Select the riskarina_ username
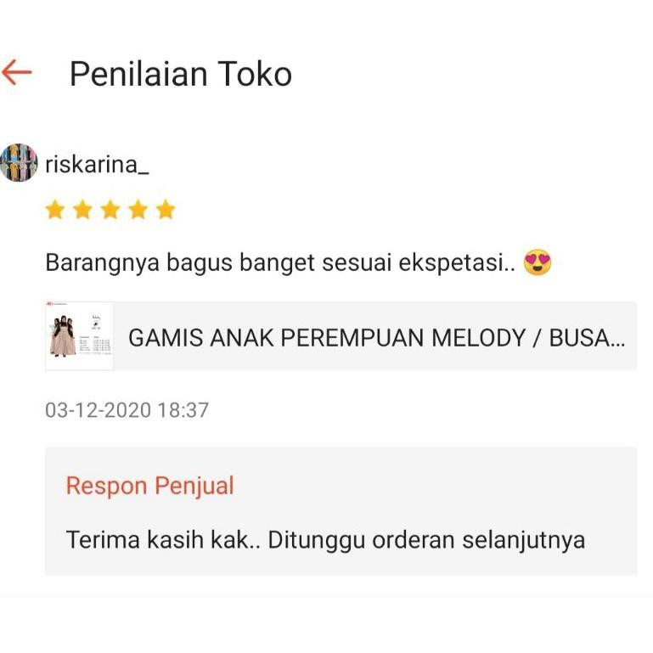The width and height of the screenshot is (653, 653). pyautogui.click(x=97, y=165)
